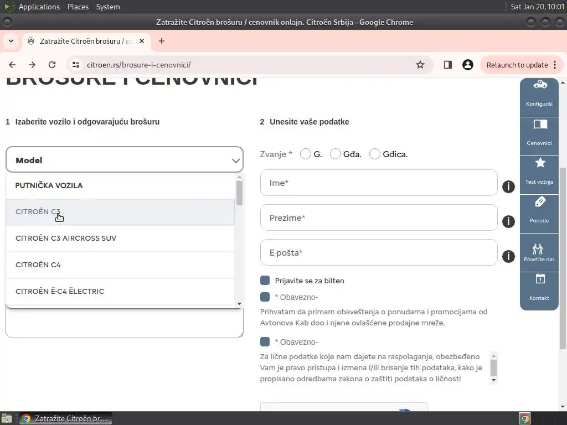Choose CITROËN C4 from model list

coord(120,265)
